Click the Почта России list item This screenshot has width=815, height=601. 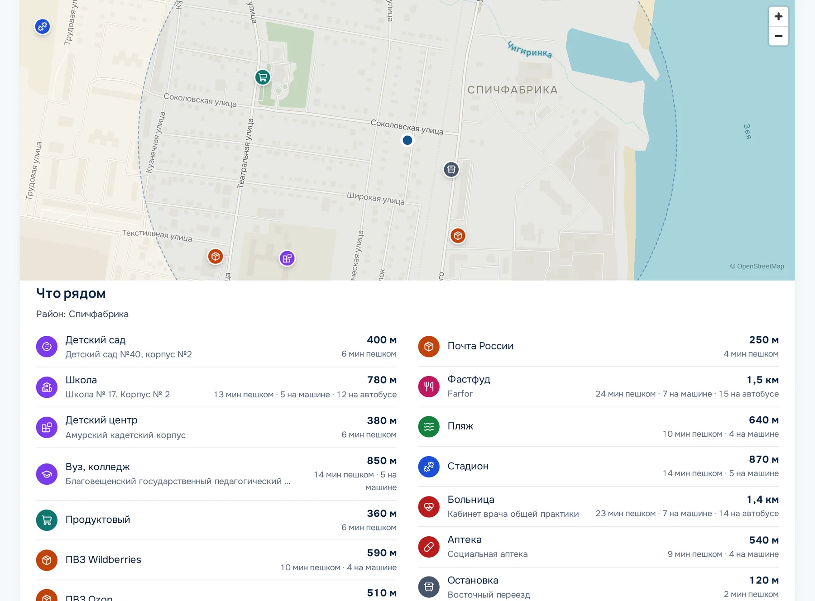(599, 347)
